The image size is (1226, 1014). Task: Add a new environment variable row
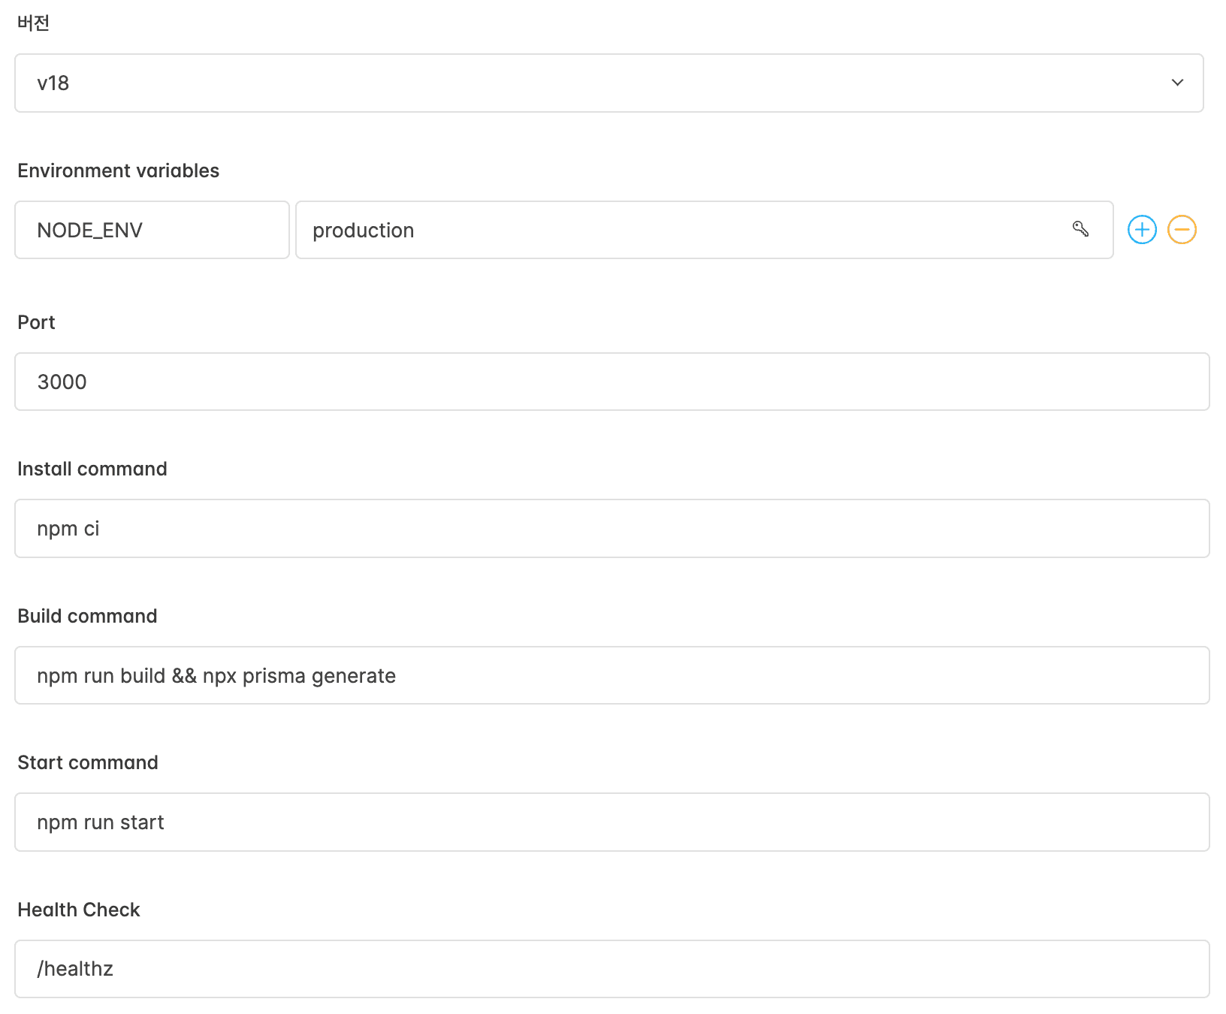[x=1142, y=230]
